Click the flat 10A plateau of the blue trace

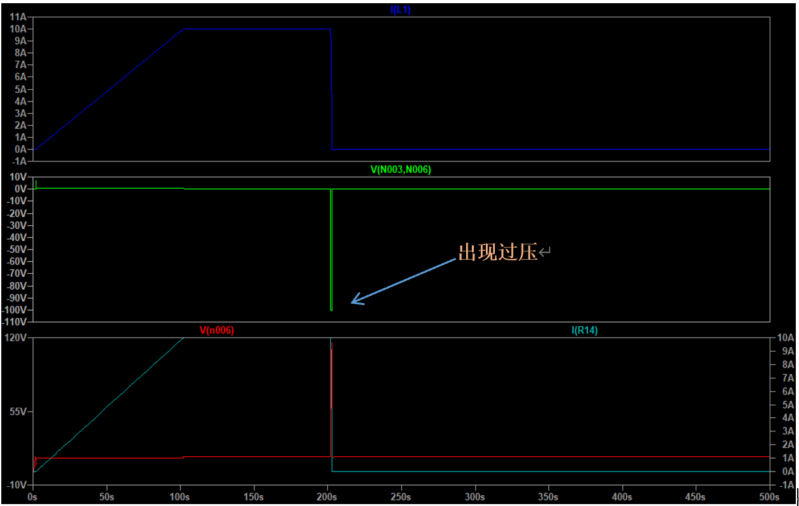[255, 29]
